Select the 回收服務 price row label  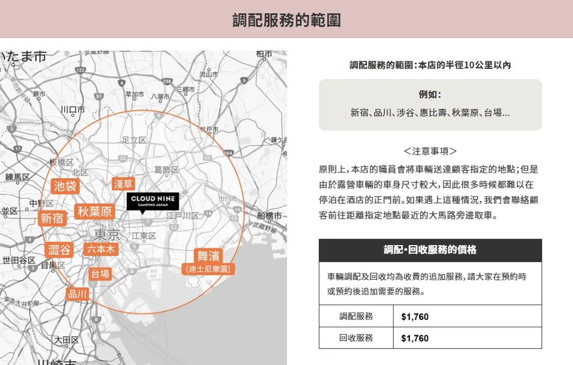356,338
